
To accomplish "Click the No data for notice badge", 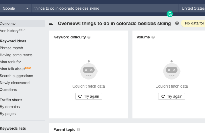I will [193, 23].
